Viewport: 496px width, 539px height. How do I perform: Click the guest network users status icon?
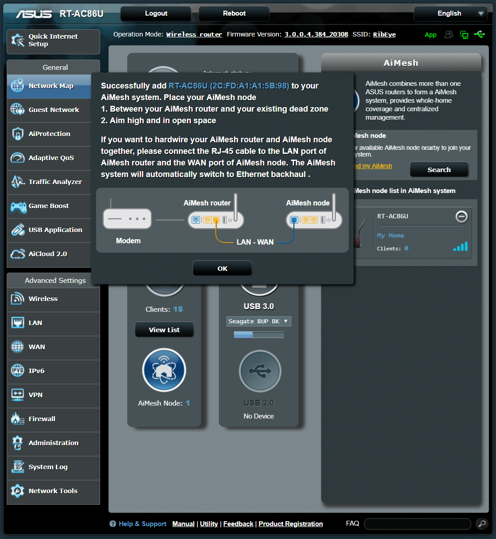coord(449,34)
